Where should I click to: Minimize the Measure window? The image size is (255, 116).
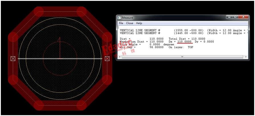pos(229,17)
